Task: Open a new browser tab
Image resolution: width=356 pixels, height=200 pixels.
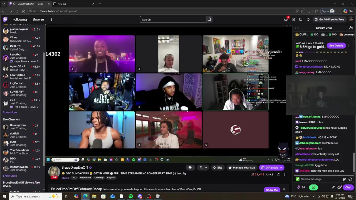Action: point(100,4)
